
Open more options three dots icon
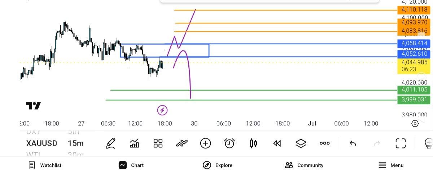click(325, 143)
